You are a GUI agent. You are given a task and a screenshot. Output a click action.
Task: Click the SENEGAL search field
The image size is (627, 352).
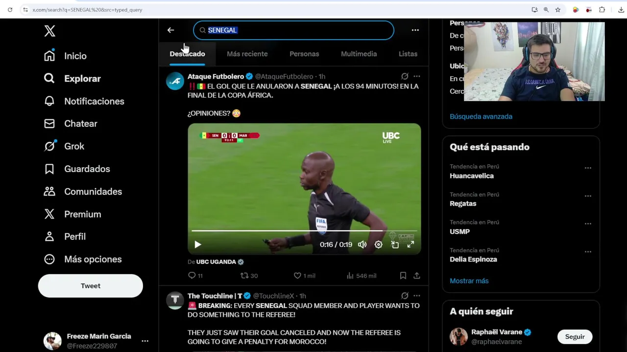293,30
